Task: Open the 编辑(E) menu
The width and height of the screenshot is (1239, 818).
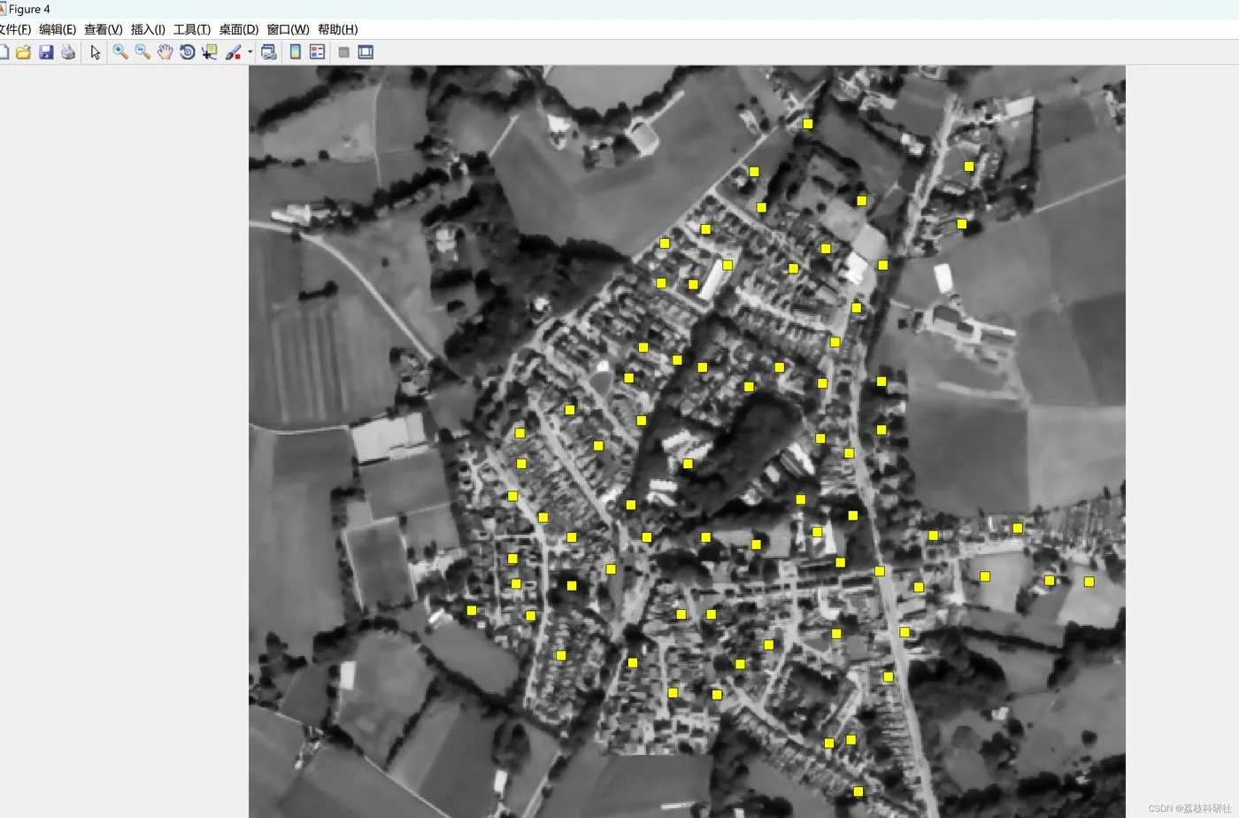Action: coord(58,29)
